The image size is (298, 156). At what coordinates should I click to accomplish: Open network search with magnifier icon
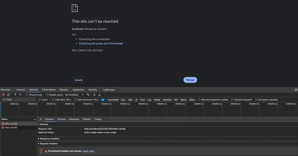pos(20,95)
